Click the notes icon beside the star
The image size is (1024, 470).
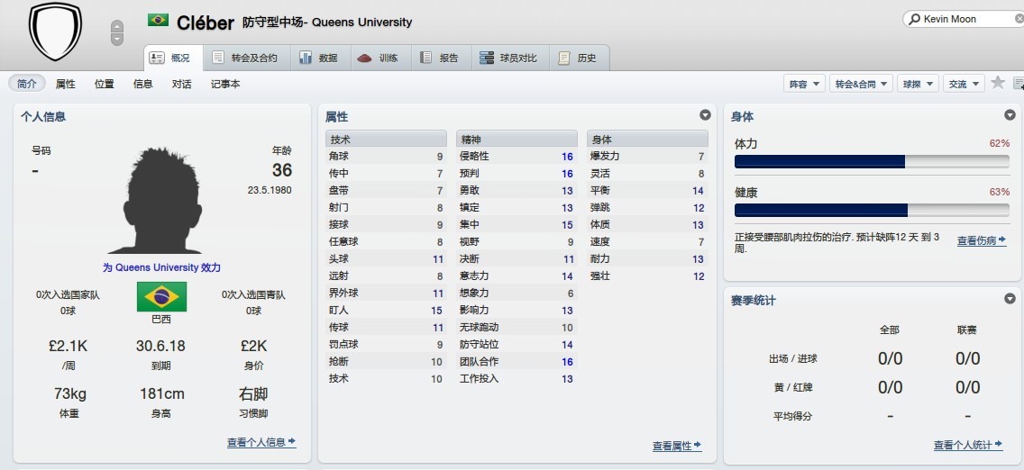[x=1018, y=83]
